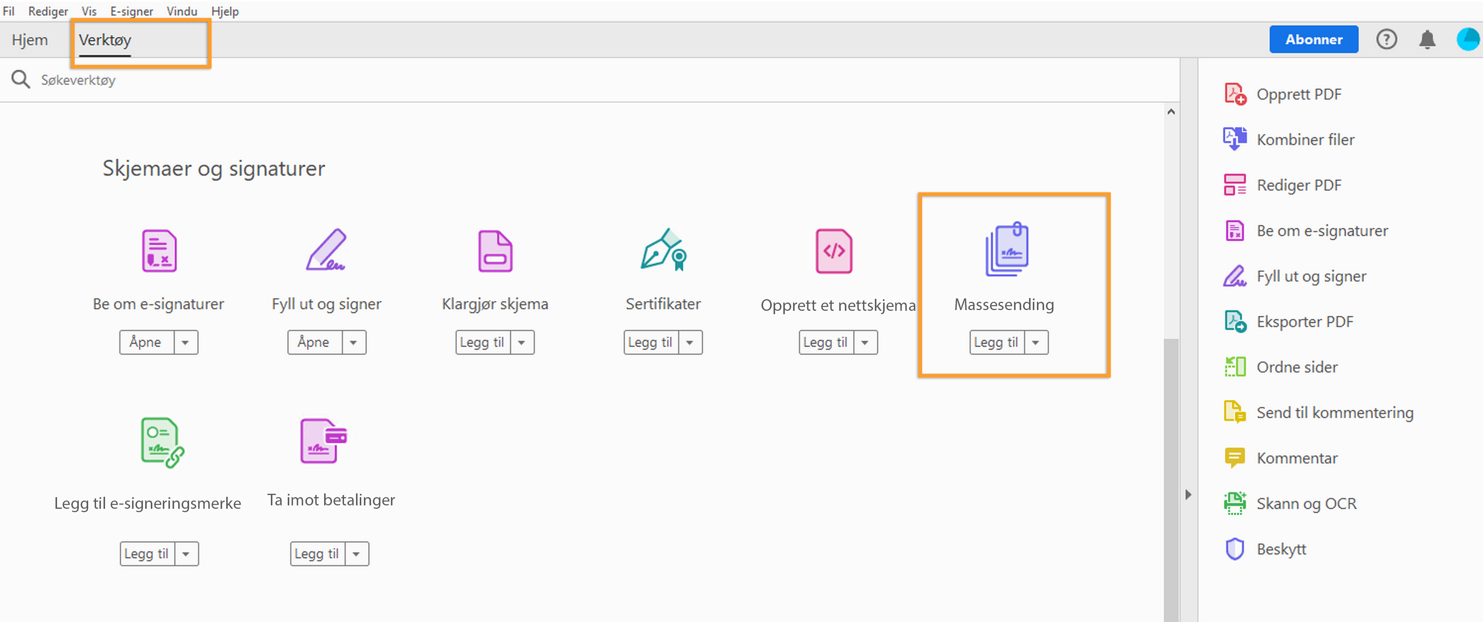1483x622 pixels.
Task: Click the scrollbar up arrow
Action: (1171, 112)
